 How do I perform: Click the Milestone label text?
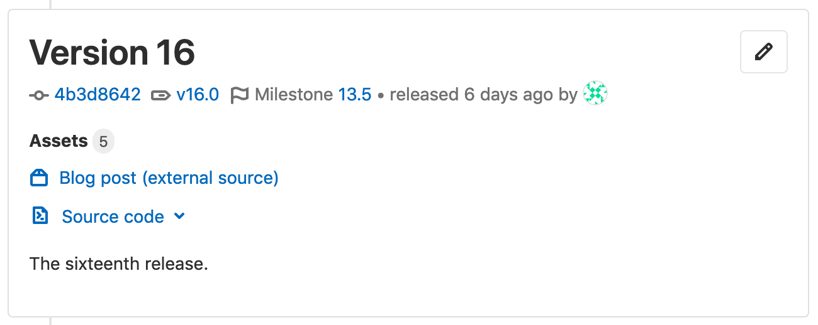point(294,95)
